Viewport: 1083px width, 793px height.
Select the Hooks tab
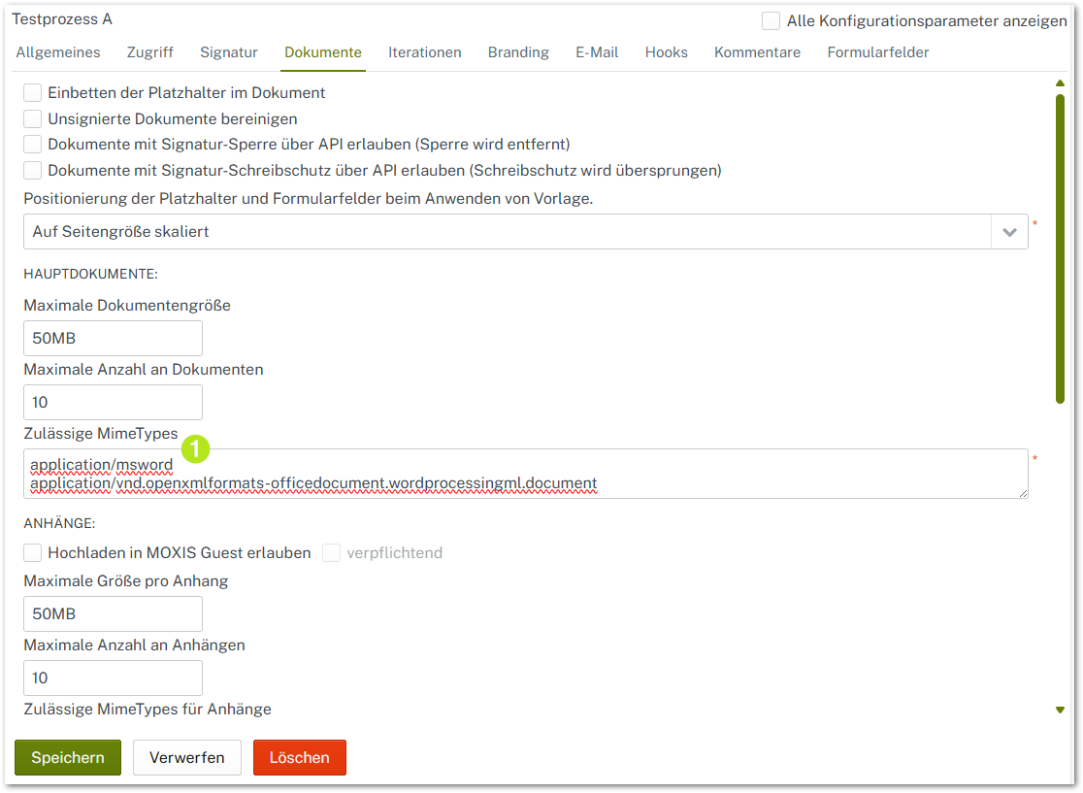tap(666, 52)
